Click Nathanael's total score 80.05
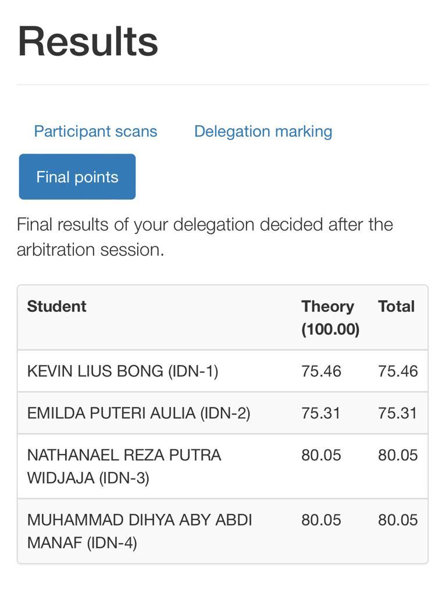Image resolution: width=446 pixels, height=596 pixels. (x=398, y=455)
